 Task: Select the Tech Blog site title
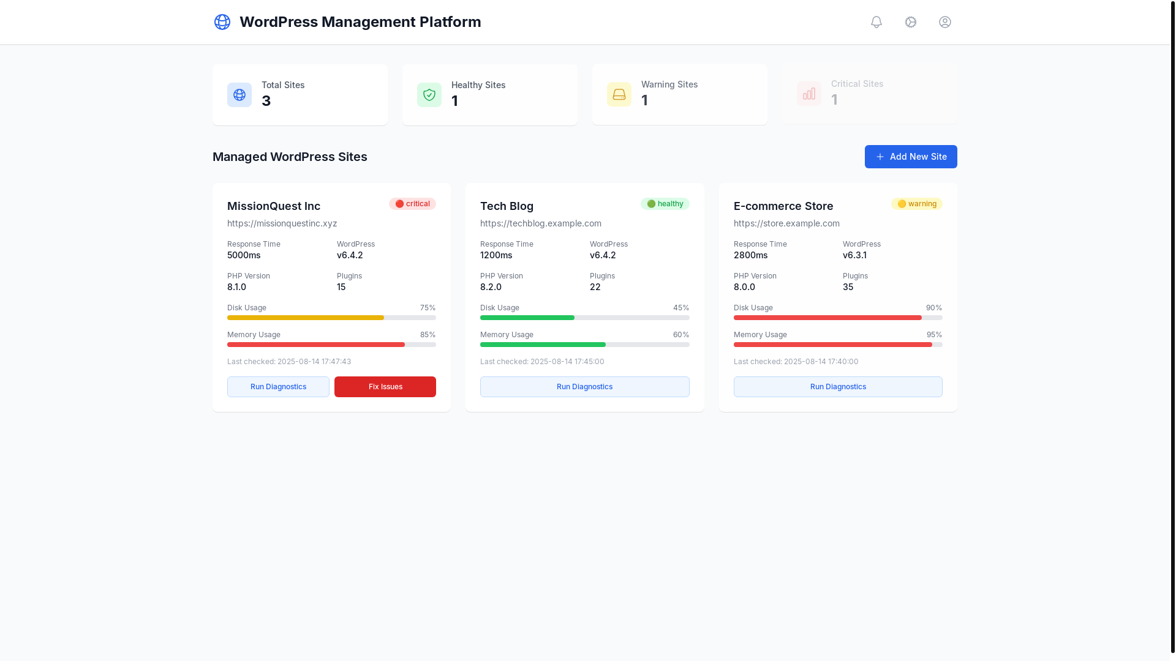click(507, 206)
